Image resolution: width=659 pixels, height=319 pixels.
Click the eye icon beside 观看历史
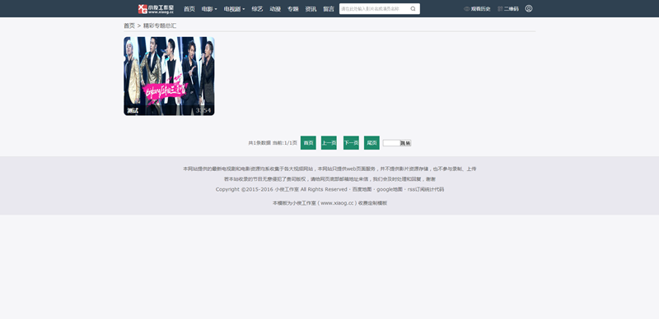[x=466, y=9]
